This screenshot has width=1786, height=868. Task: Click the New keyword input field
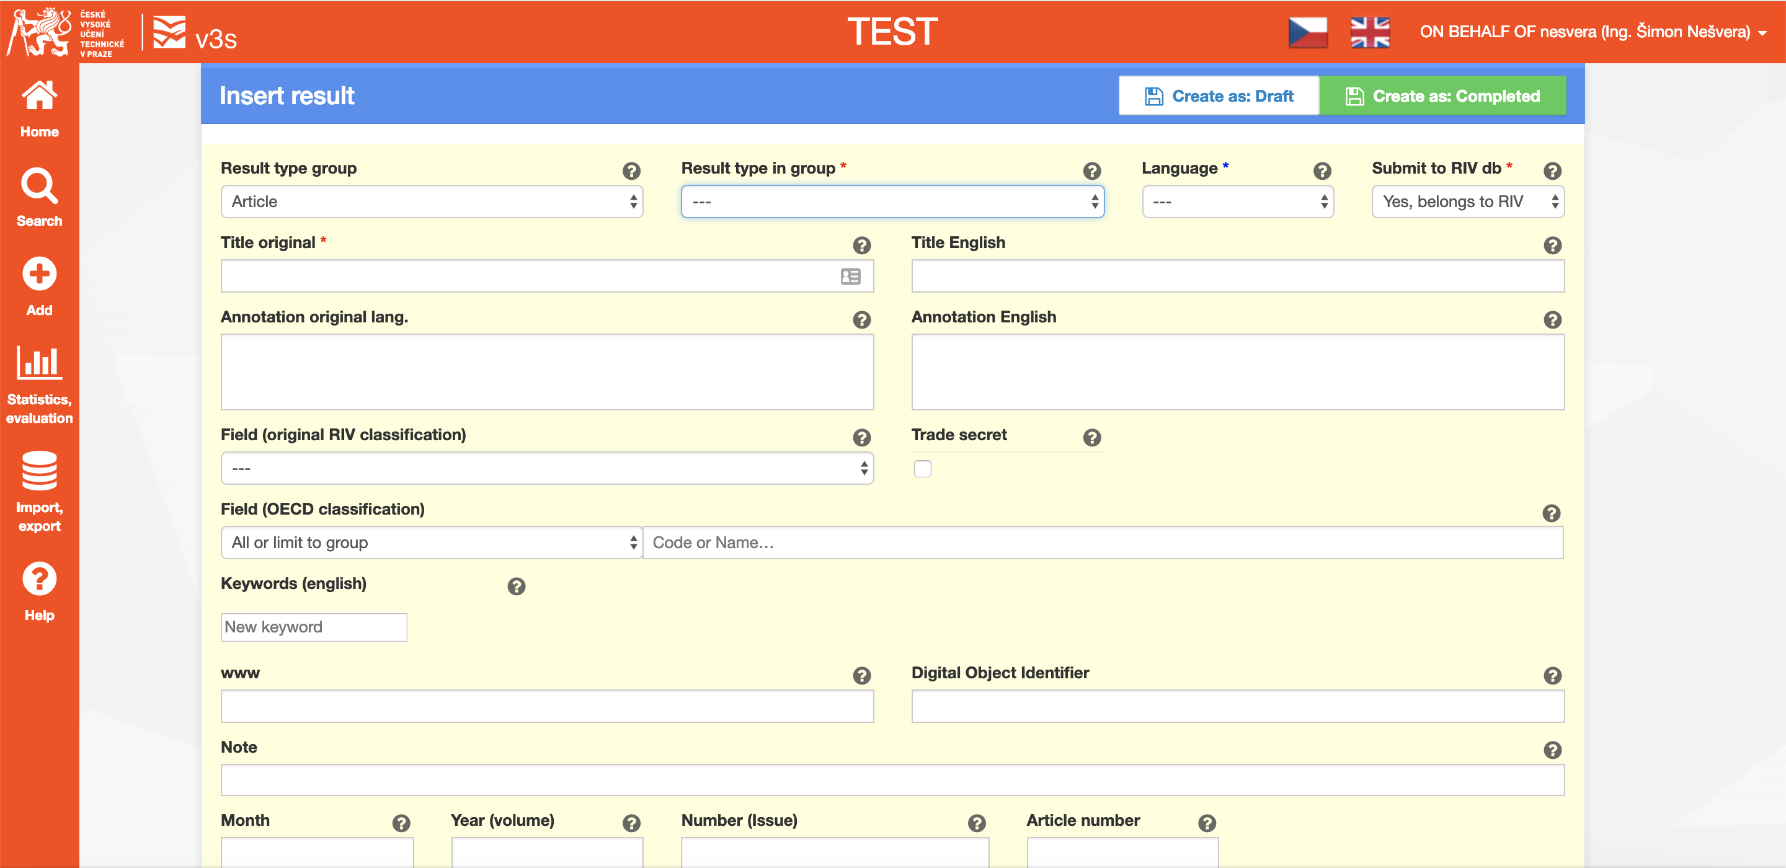(313, 627)
